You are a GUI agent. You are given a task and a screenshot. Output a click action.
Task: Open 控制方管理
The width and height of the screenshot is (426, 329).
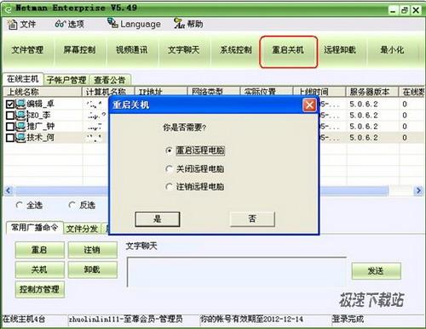39,289
